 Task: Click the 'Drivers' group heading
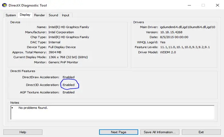point(139,22)
